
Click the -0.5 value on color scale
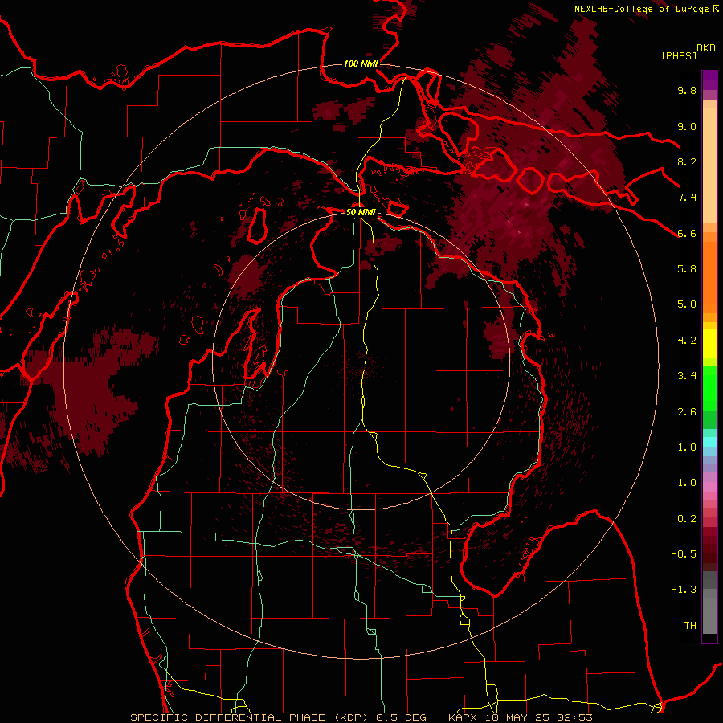coord(684,554)
